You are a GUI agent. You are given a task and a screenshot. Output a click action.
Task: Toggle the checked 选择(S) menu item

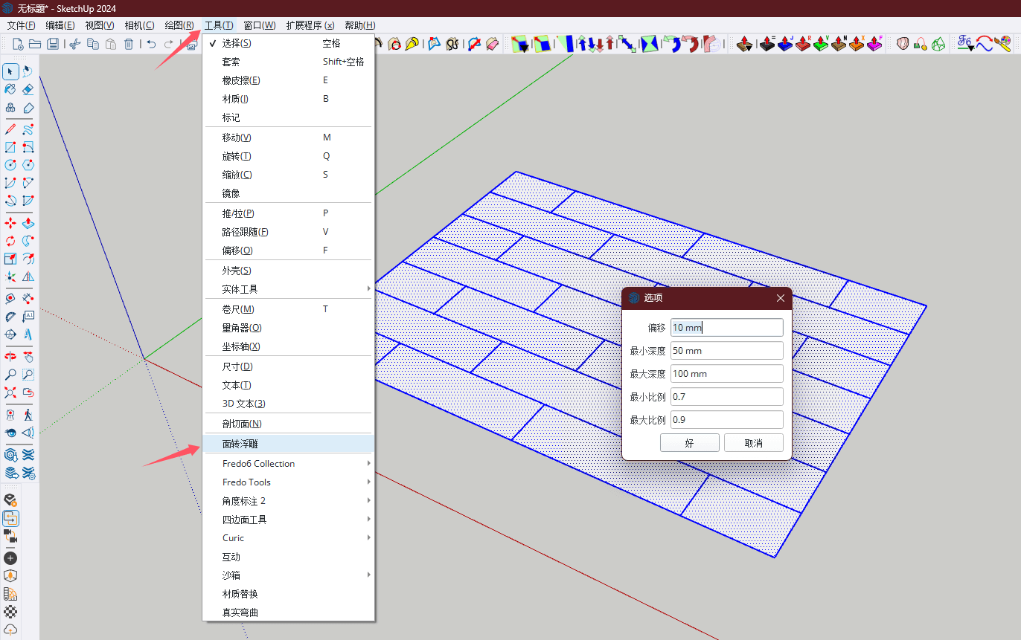237,43
